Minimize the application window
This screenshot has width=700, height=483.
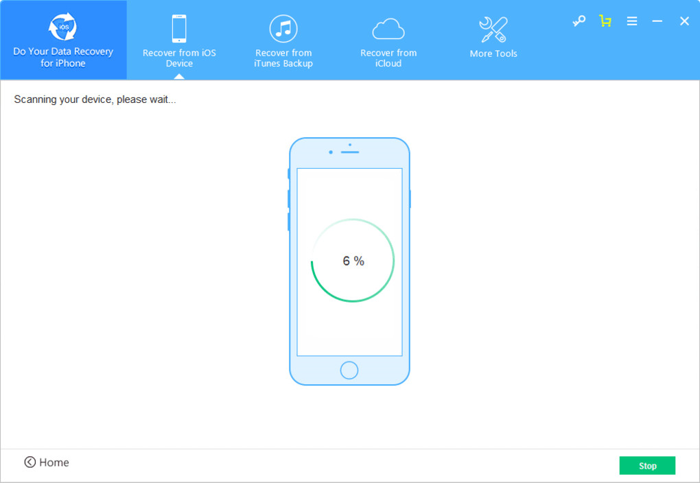(x=657, y=21)
